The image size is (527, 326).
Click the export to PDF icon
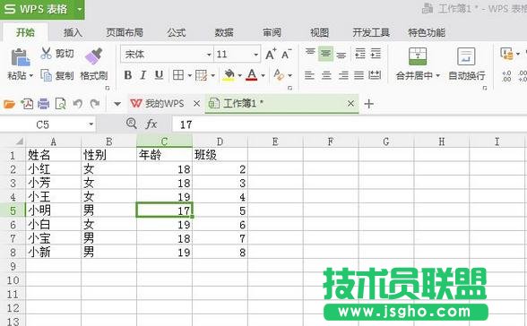(27, 104)
